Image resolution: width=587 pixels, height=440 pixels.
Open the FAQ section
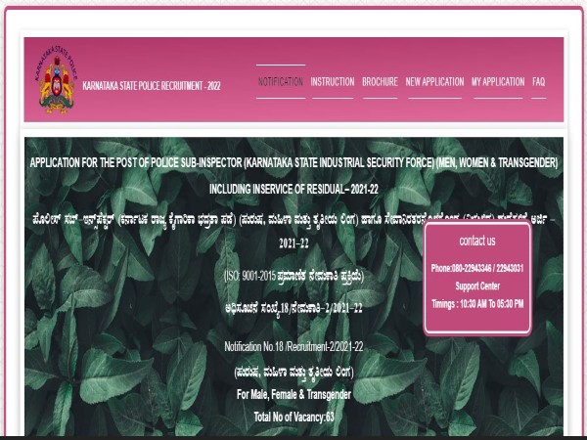click(539, 82)
